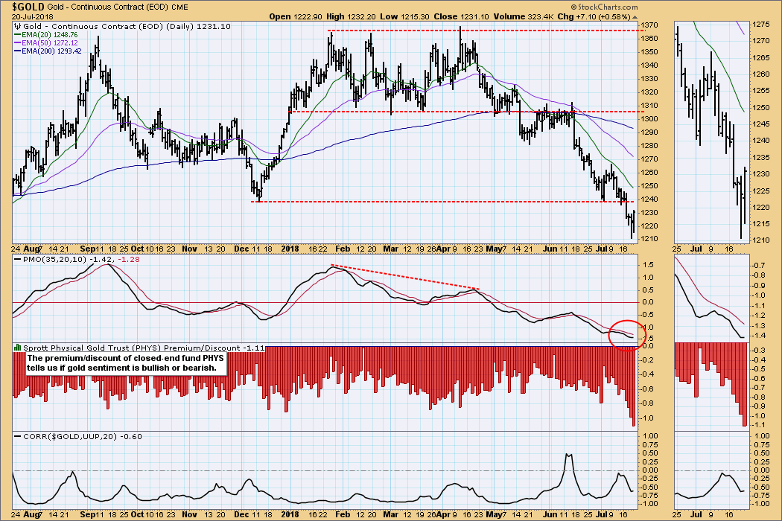
Task: Click the candlestick icon beside Gold legend
Action: [18, 27]
